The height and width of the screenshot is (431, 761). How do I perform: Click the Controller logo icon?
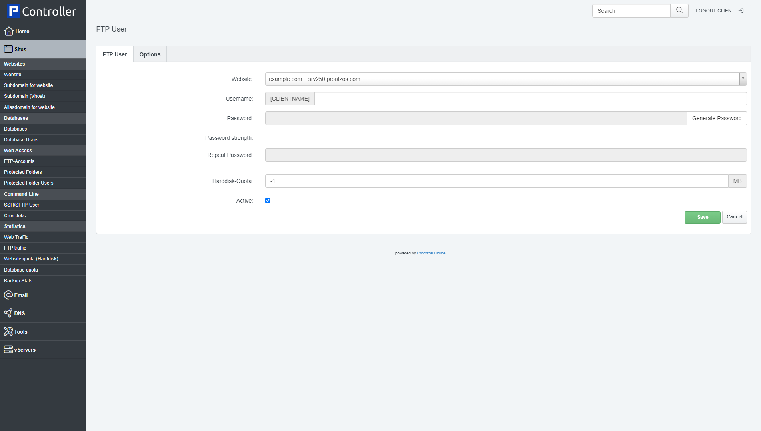14,11
